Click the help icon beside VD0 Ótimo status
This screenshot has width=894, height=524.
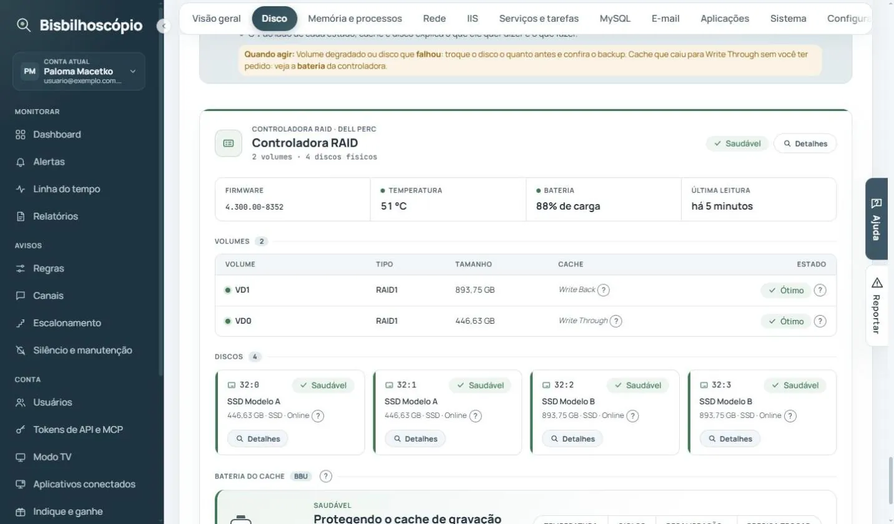tap(820, 321)
